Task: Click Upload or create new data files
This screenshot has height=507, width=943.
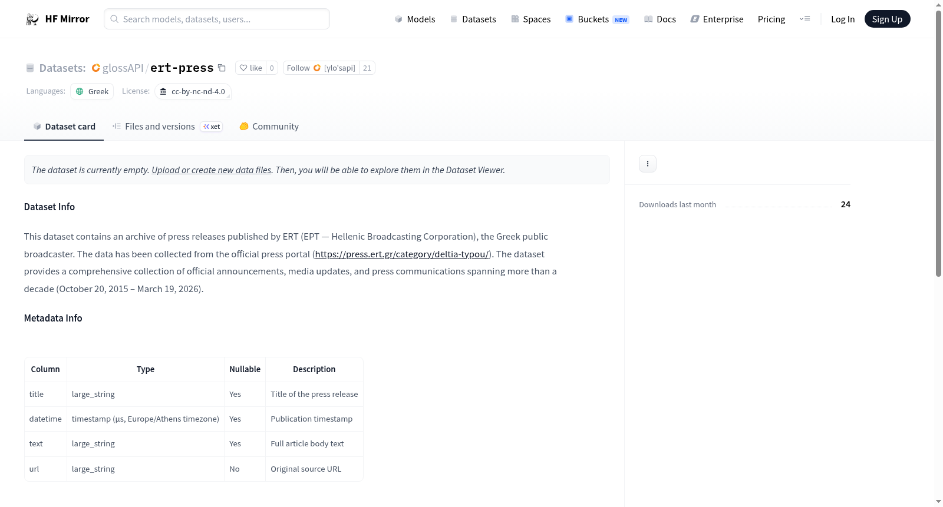Action: [x=212, y=170]
